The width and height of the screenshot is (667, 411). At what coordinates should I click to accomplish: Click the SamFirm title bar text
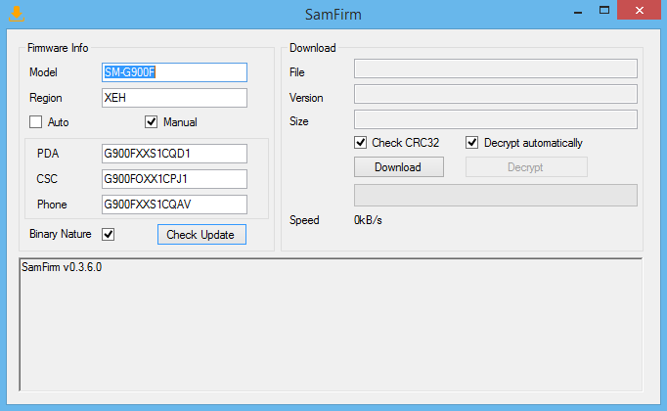click(333, 15)
